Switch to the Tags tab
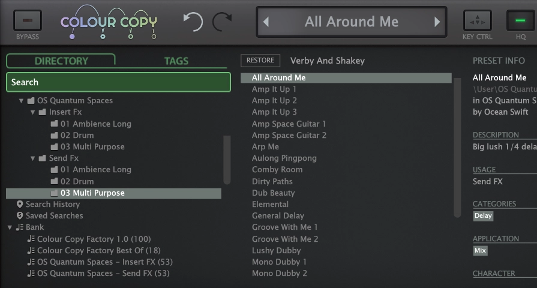The height and width of the screenshot is (288, 537). 176,61
